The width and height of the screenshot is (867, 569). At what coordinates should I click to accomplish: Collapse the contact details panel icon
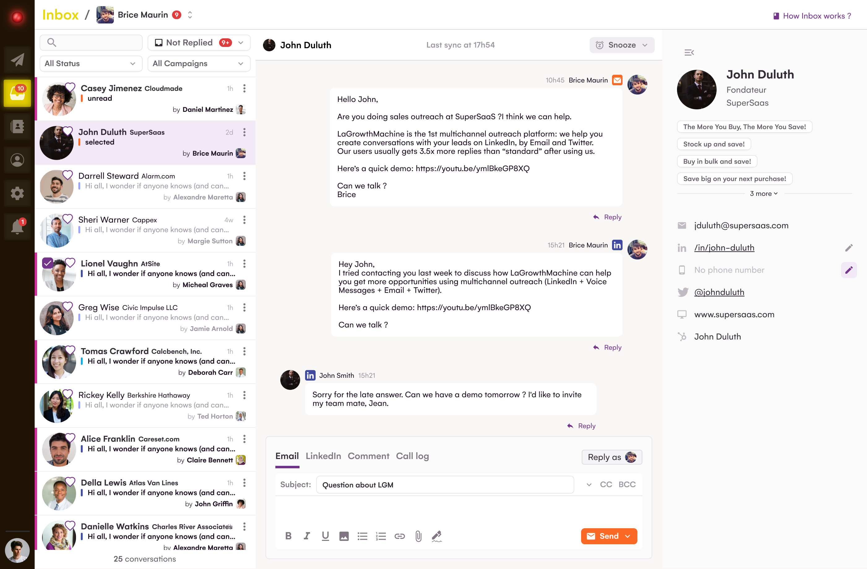click(689, 53)
